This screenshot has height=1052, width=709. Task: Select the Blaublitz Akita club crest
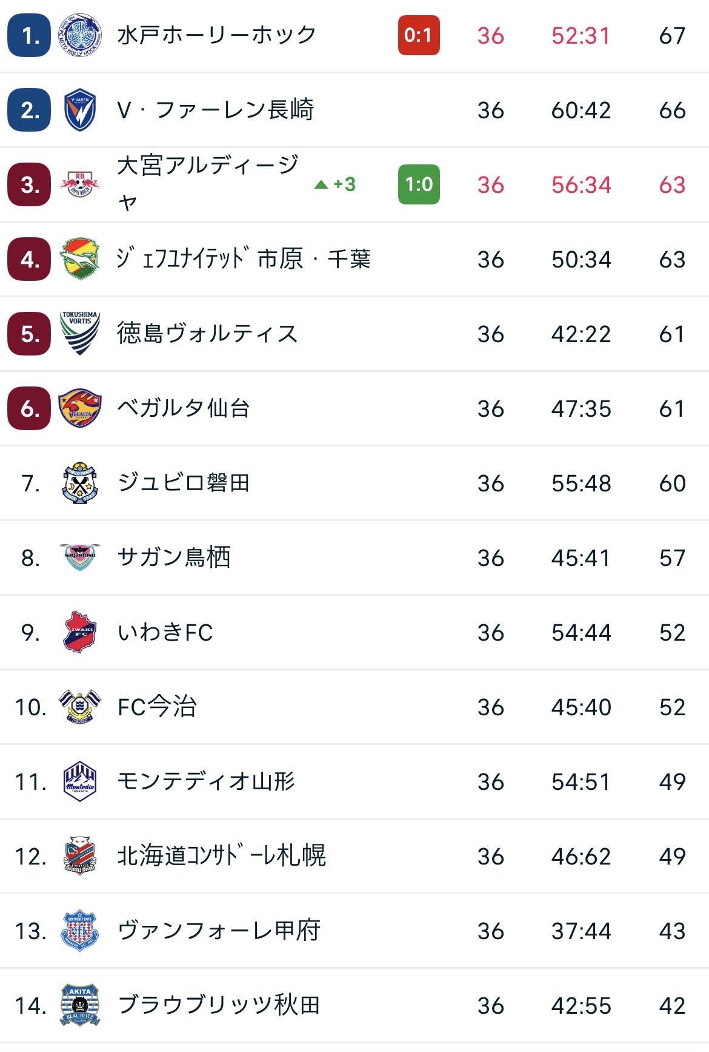[x=80, y=1005]
